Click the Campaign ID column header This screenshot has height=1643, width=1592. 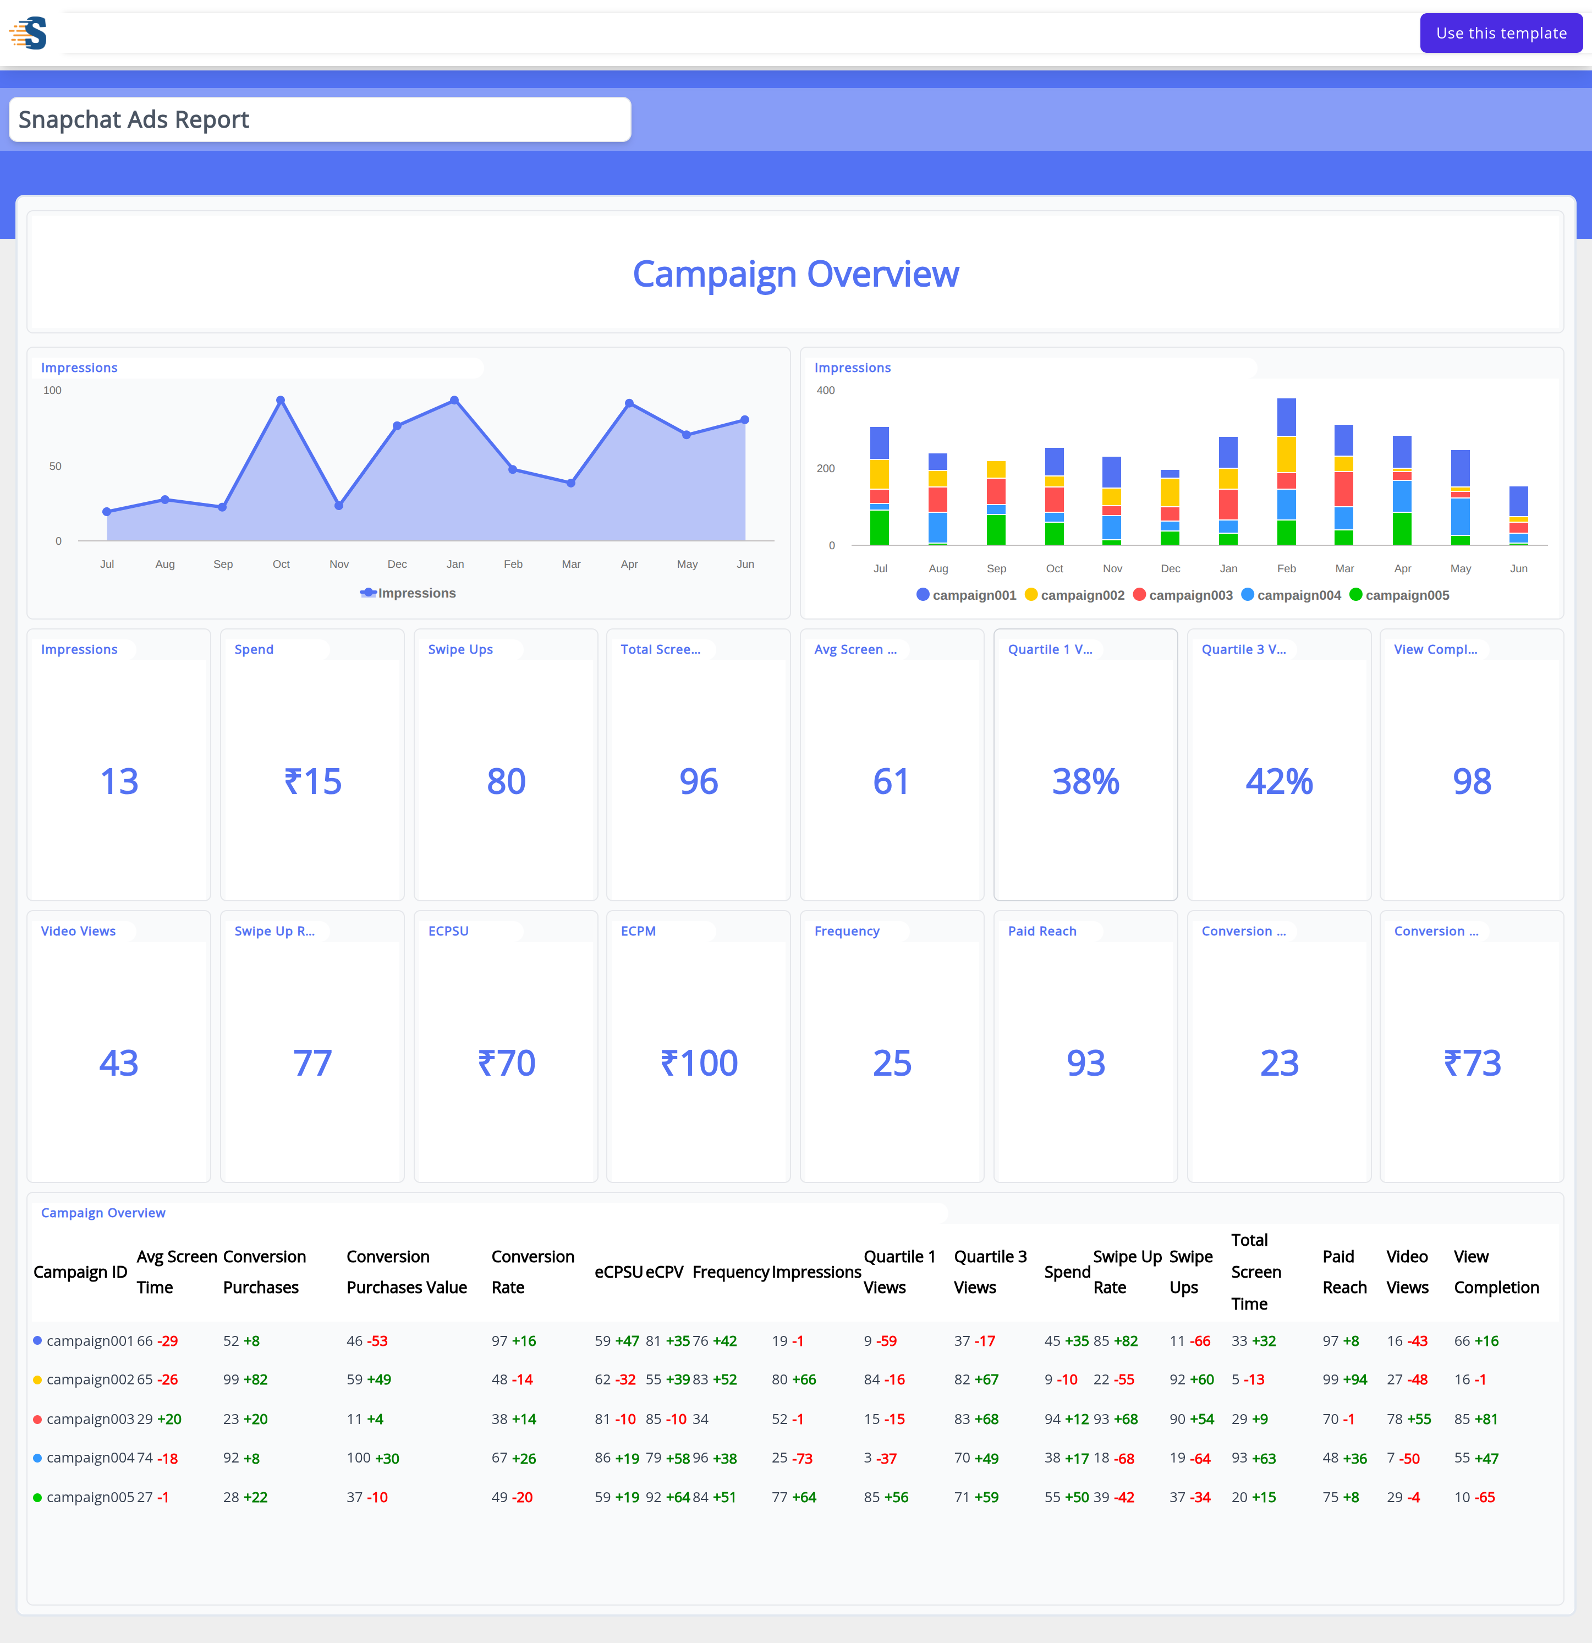coord(80,1272)
